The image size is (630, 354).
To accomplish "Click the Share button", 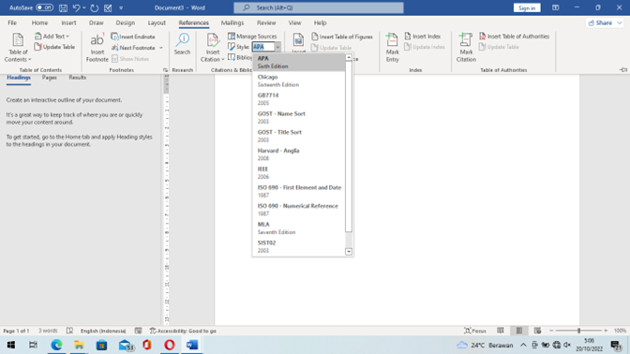I will 604,22.
